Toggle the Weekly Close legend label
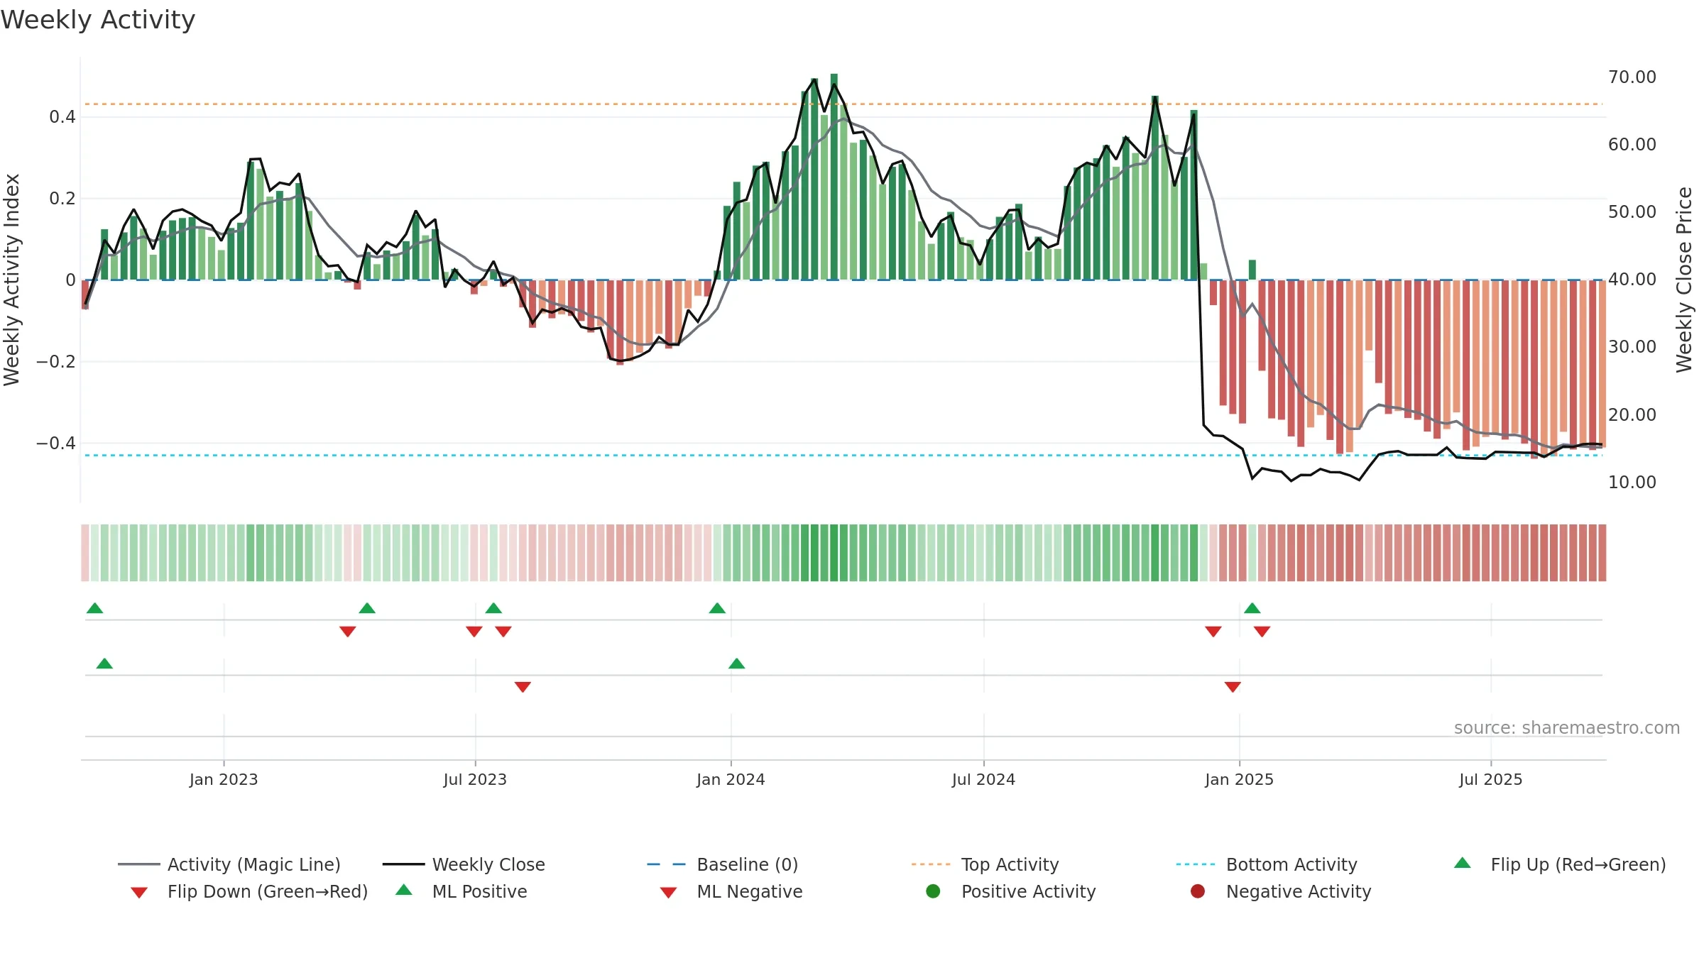 [488, 864]
